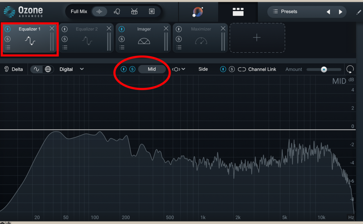Click the Imager module level meter
Viewport: 363px width, 224px height.
[x=166, y=42]
